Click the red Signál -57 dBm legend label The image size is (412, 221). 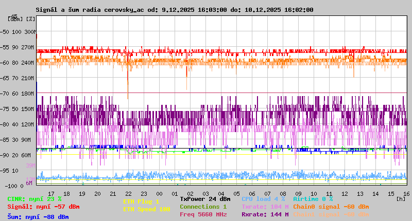pos(43,207)
